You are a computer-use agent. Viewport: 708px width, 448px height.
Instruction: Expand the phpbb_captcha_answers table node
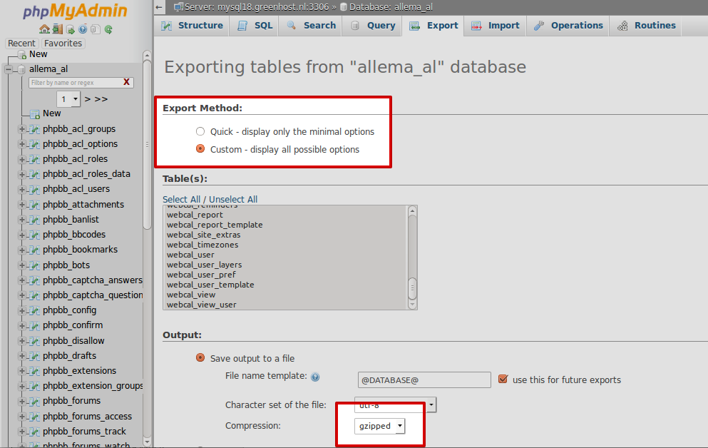tap(21, 280)
